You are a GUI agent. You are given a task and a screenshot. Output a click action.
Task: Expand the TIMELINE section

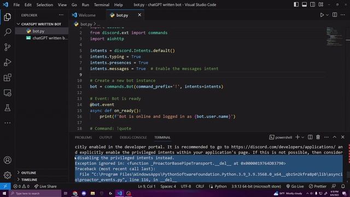(42, 179)
